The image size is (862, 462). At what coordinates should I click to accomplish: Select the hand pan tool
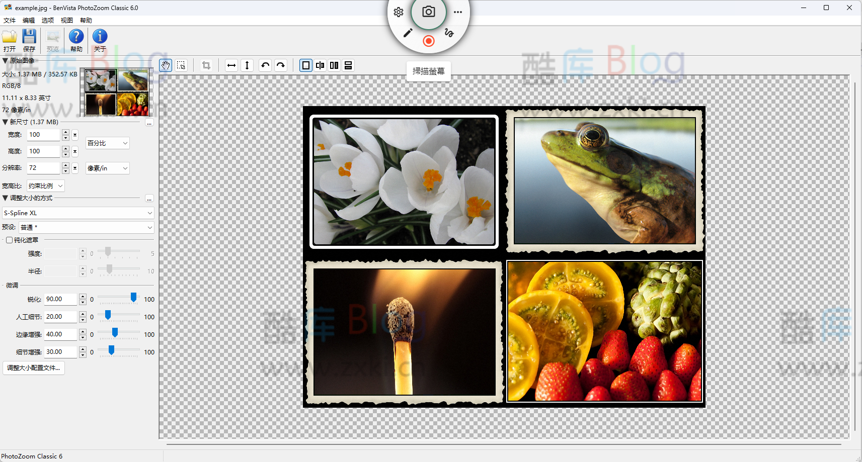point(166,65)
